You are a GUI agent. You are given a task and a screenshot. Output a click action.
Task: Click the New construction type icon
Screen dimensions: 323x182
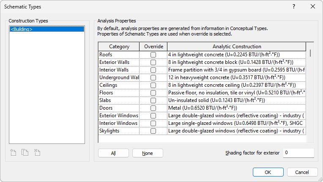tap(13, 153)
